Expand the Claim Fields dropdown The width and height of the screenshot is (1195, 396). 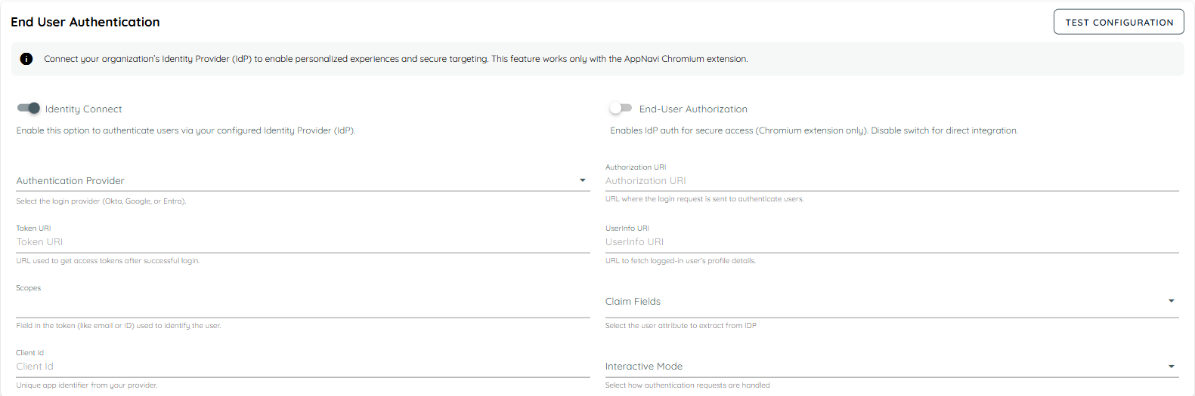[884, 302]
